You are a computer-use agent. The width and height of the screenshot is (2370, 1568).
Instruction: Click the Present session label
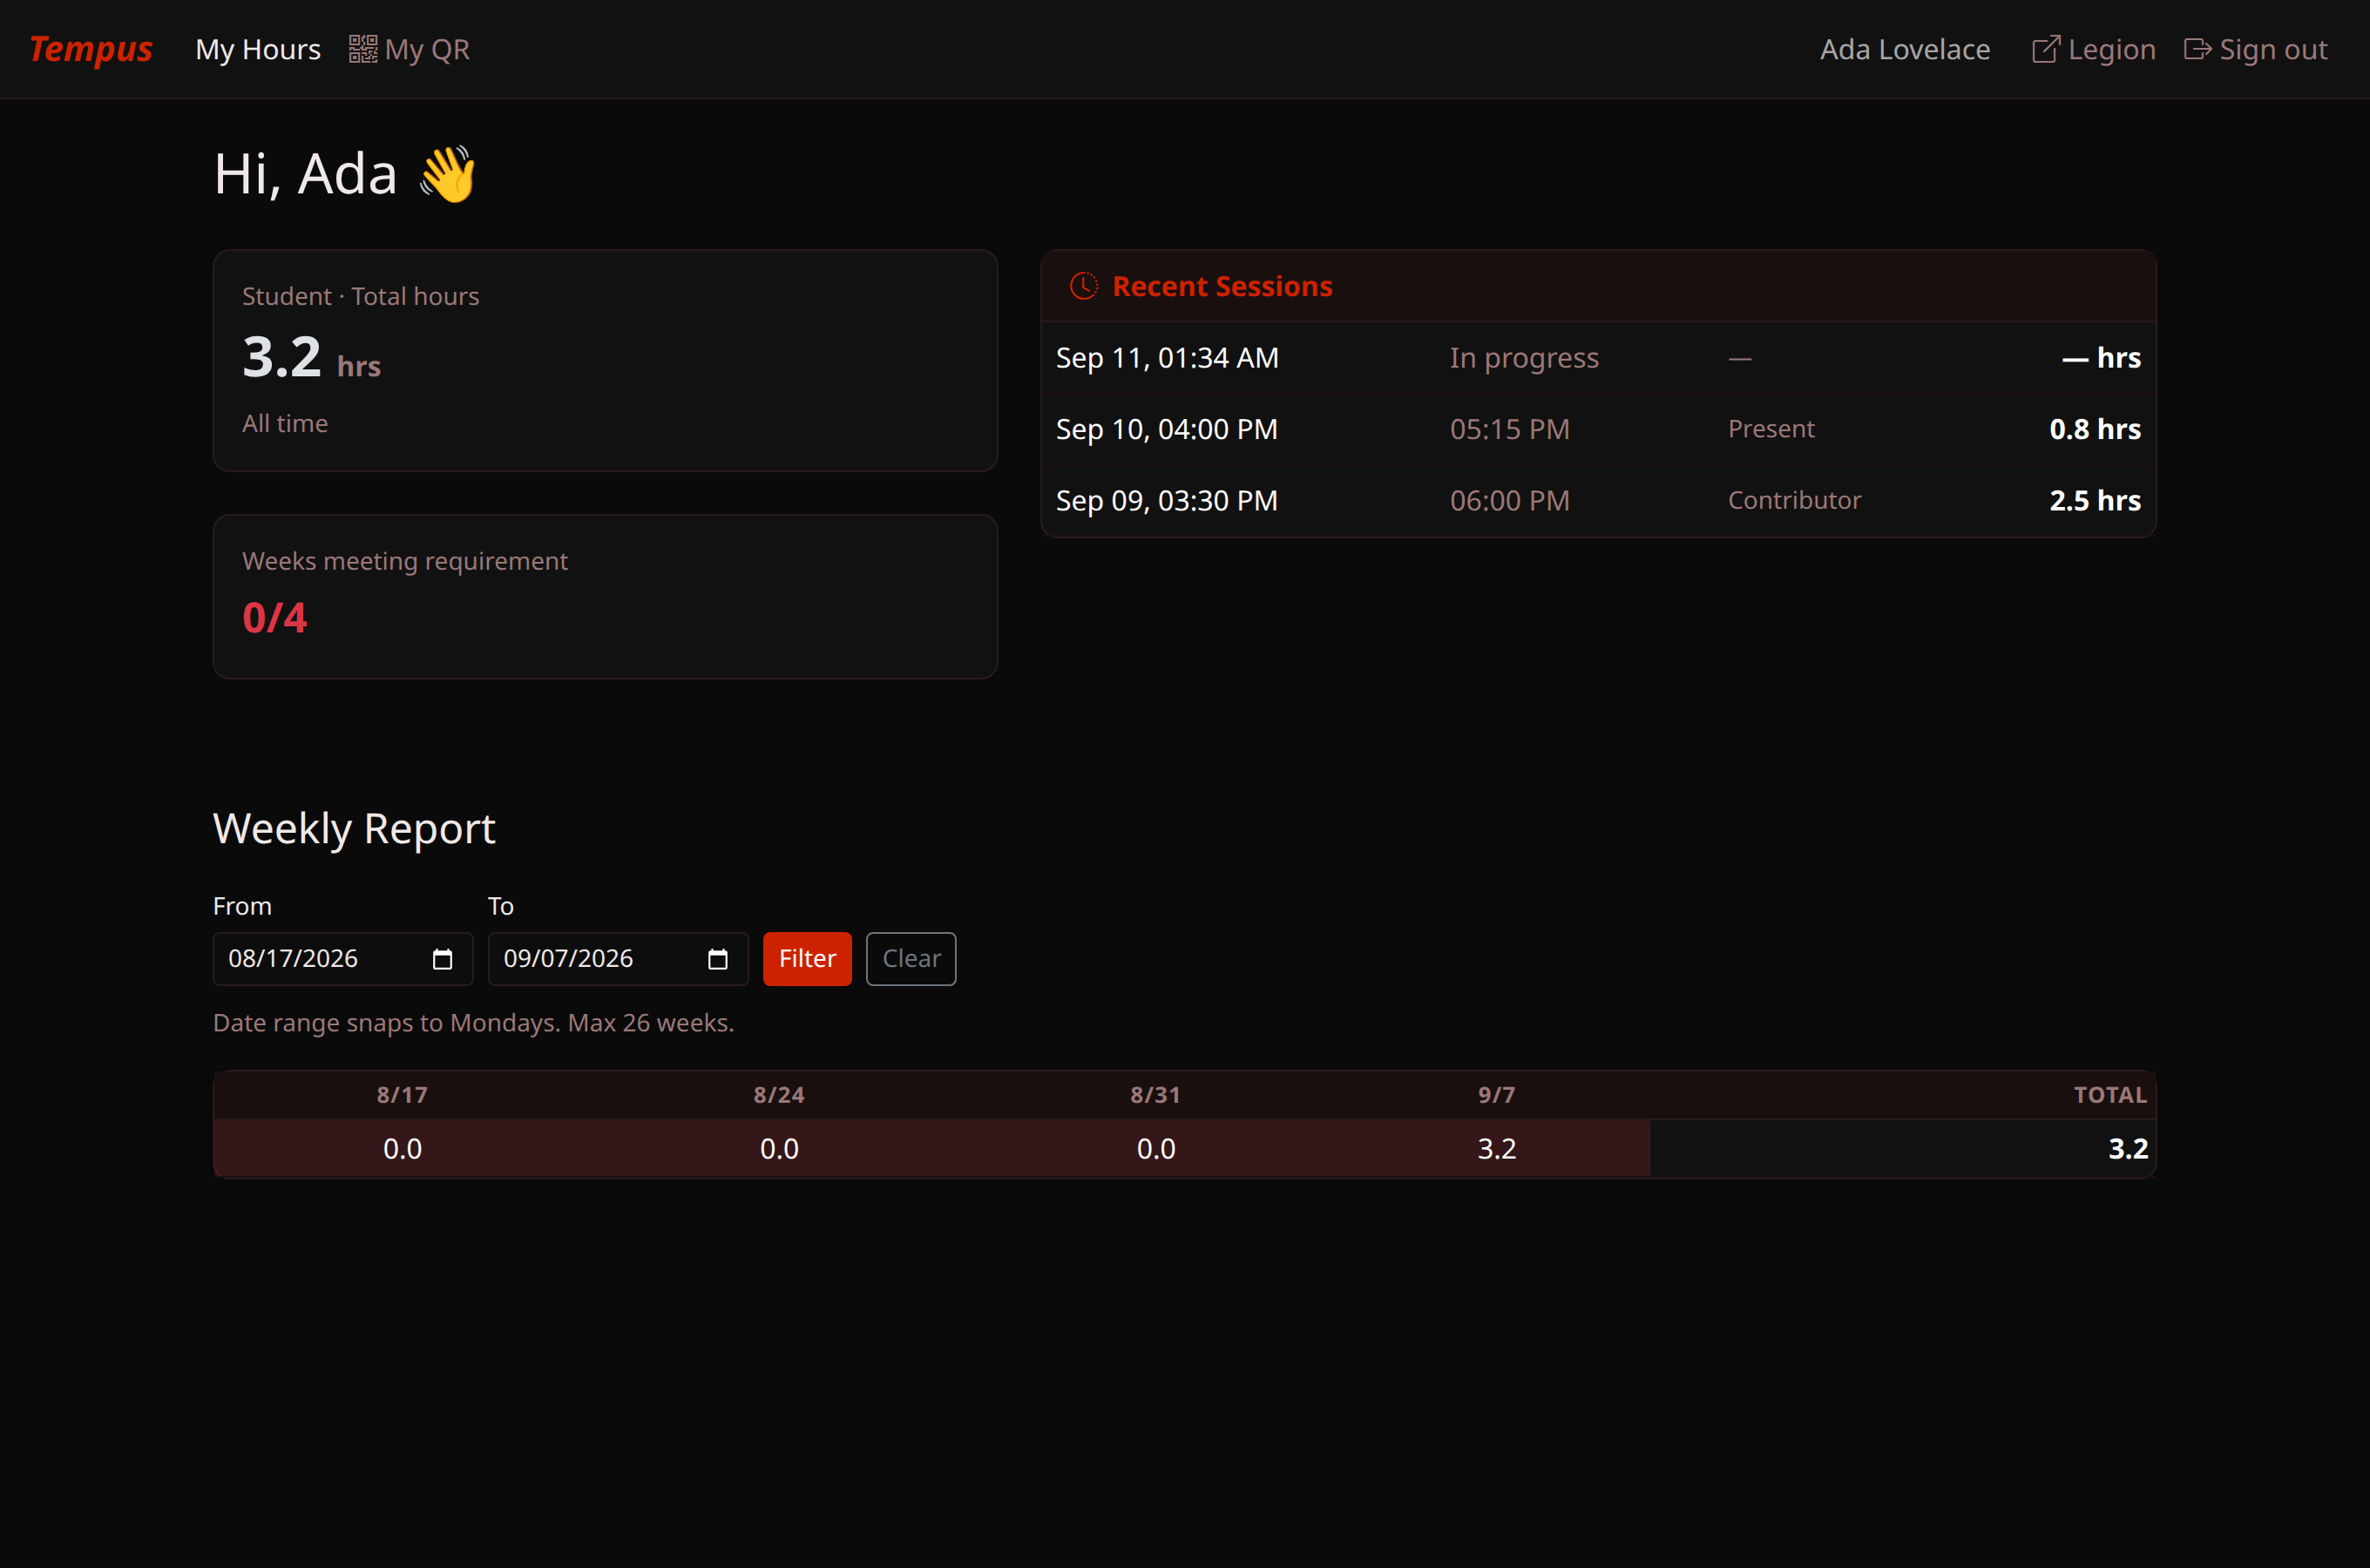click(1771, 429)
